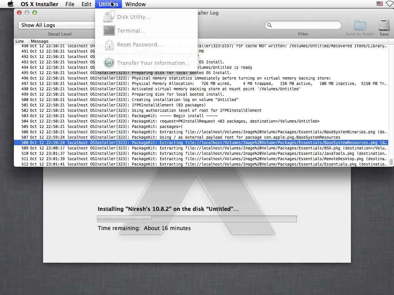Select log line 505 packages=(
Viewport: 394px width, 295px height.
pos(201,127)
